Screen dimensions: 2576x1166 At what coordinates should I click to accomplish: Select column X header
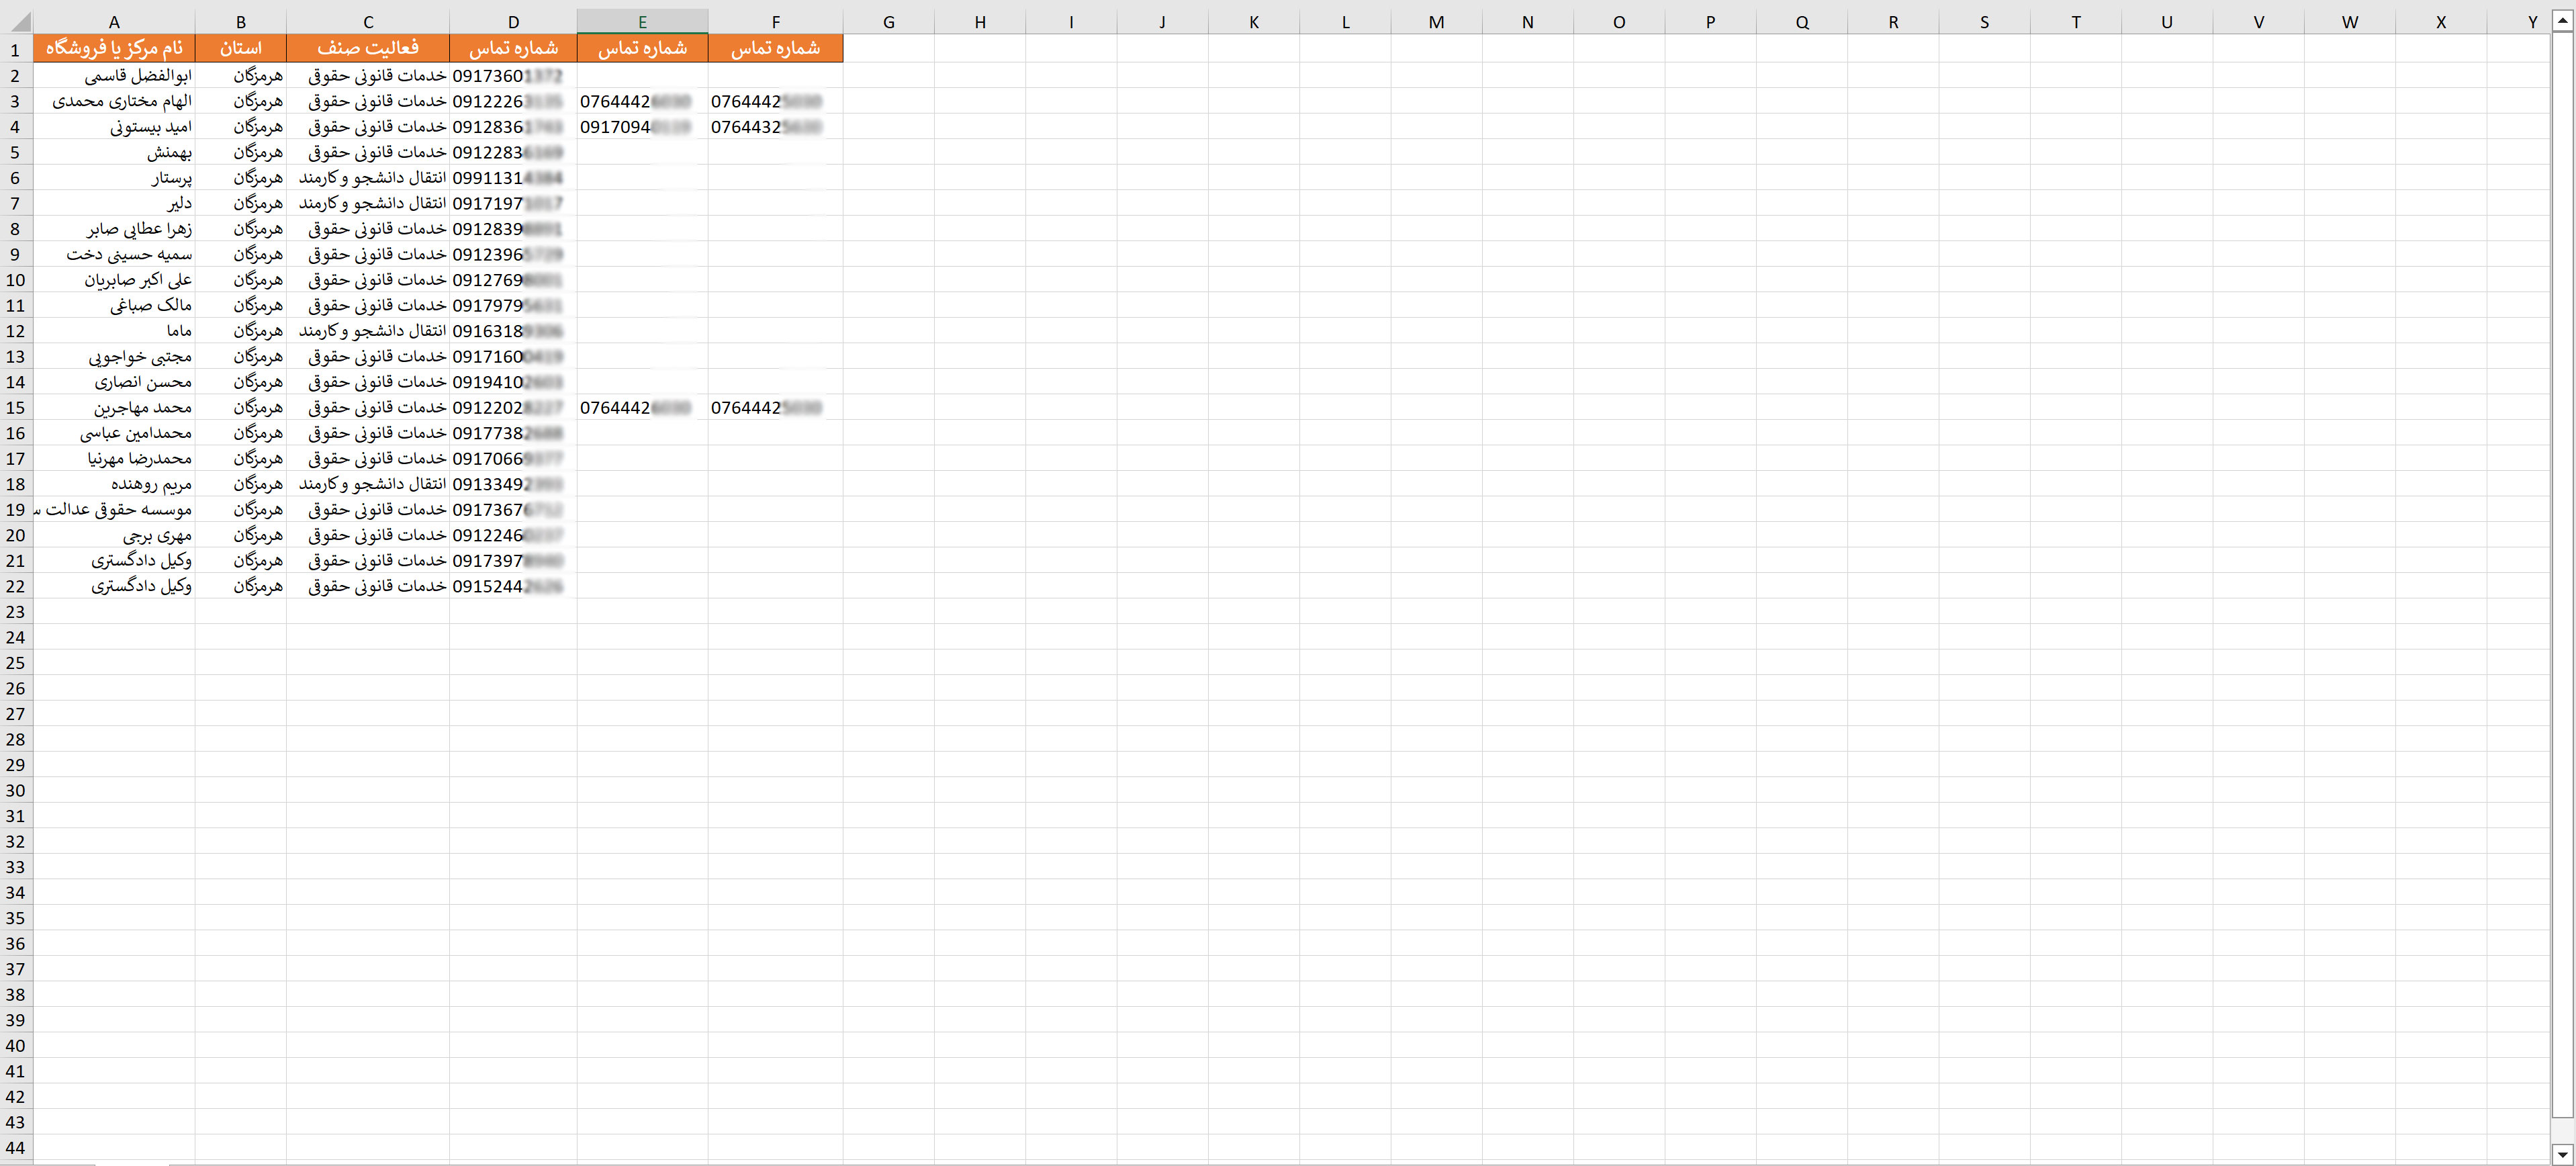2441,22
